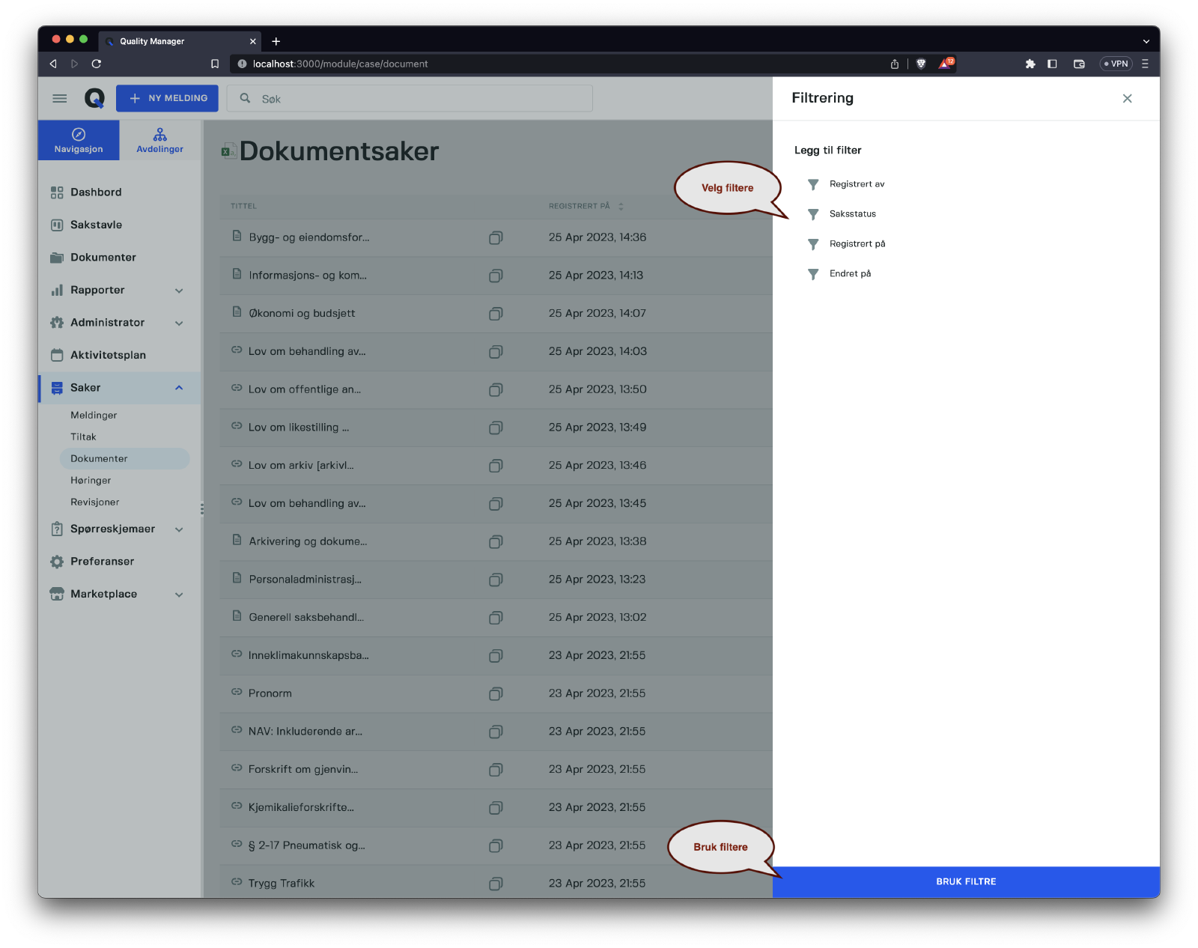Viewport: 1198px width, 948px height.
Task: Expand the Administrator section chevron
Action: [179, 323]
